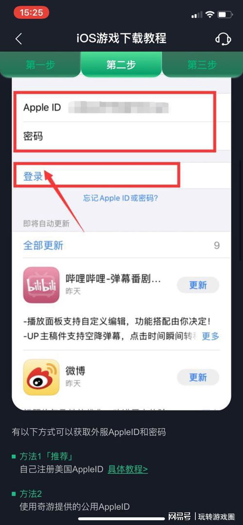Switch to the 第三步 tab
The width and height of the screenshot is (243, 525).
point(202,65)
